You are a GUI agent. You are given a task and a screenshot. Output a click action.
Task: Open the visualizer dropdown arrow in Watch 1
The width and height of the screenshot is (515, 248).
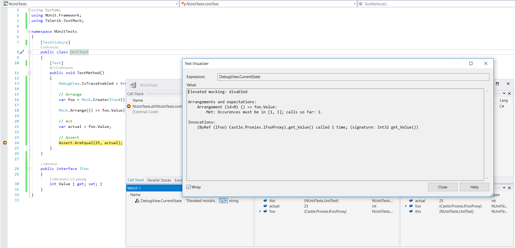pyautogui.click(x=226, y=201)
